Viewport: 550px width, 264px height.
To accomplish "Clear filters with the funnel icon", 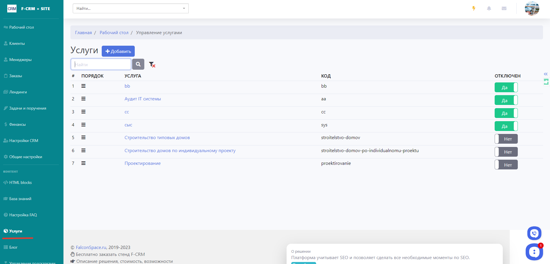I will point(152,64).
